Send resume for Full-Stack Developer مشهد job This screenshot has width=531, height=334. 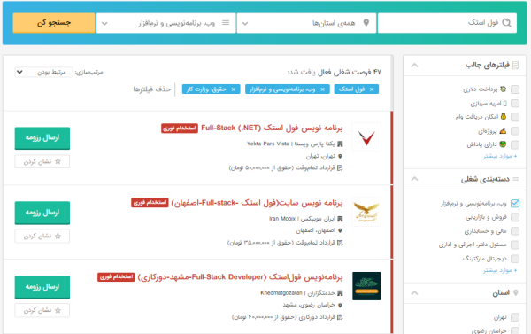pos(42,287)
